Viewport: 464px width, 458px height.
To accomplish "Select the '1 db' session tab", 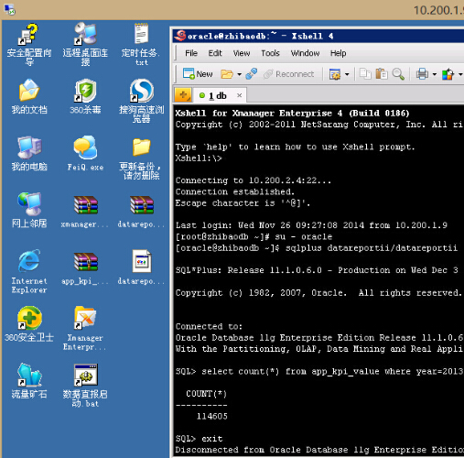I will [217, 96].
